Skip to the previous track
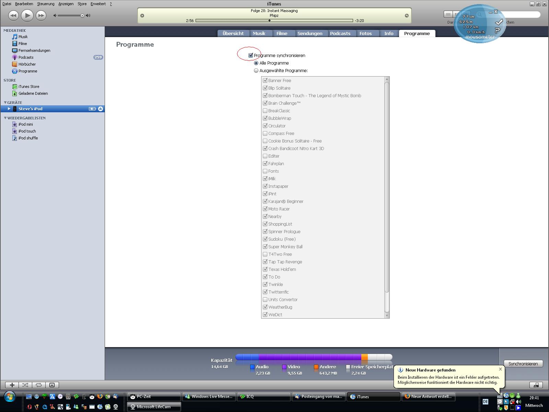549x412 pixels. [13, 15]
